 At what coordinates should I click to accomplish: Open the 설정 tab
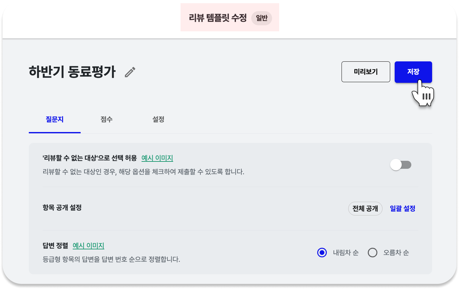(158, 120)
